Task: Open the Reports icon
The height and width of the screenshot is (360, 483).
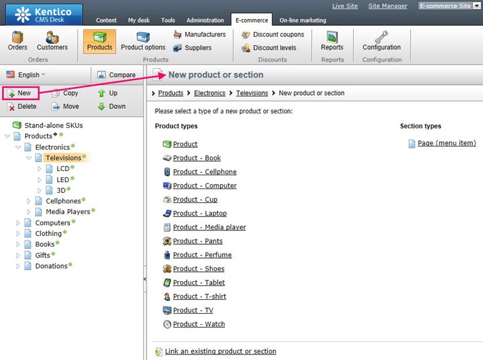Action: click(x=332, y=37)
